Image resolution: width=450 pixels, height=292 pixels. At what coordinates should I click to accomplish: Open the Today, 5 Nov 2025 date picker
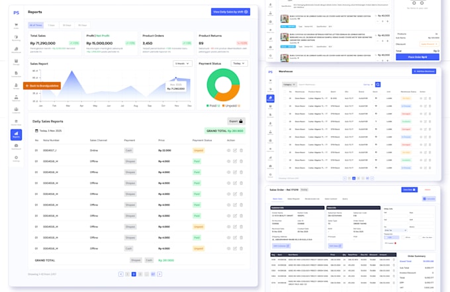[x=48, y=131]
